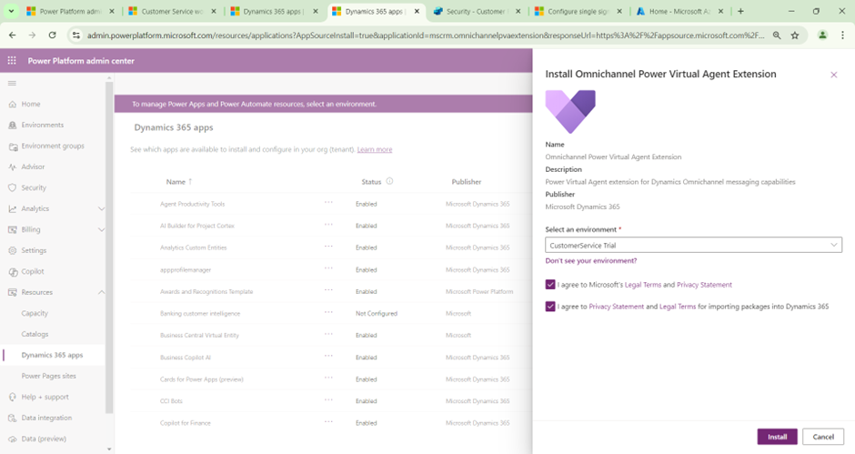Uncheck the importing packages agreement checkbox
Viewport: 855px width, 454px height.
pyautogui.click(x=550, y=307)
